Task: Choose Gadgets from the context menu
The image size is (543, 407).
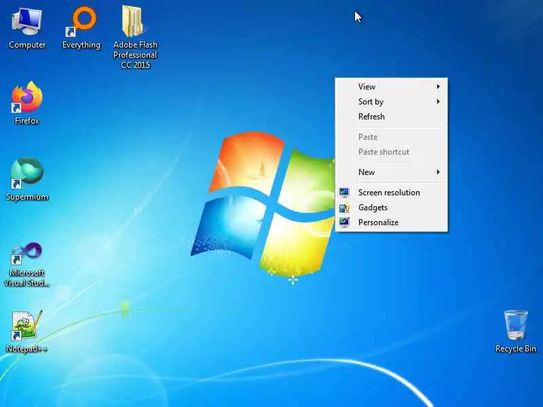Action: point(392,208)
